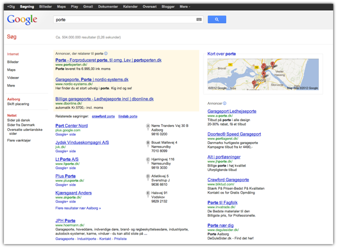Click info icon next to 'Annoncer, der relaterer til porte'
Screen dimensions: 337x248
(106, 53)
